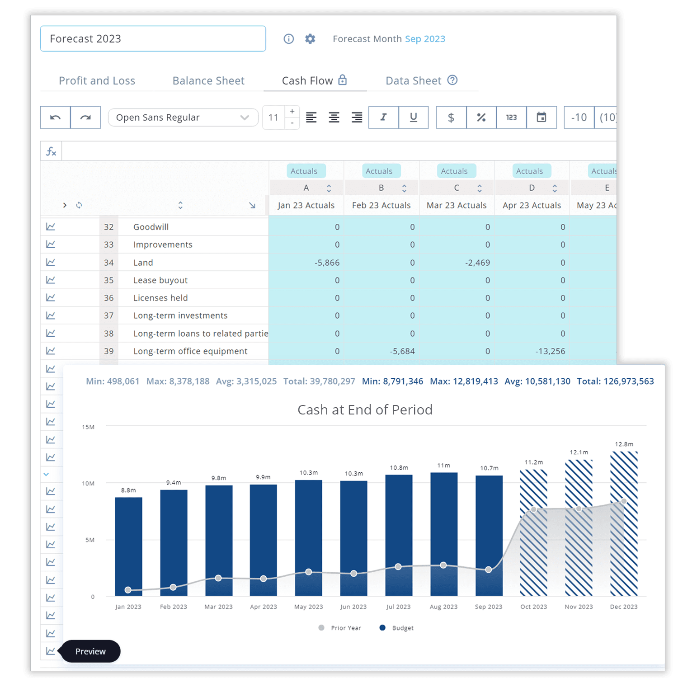The width and height of the screenshot is (678, 678).
Task: Apply underline formatting
Action: pyautogui.click(x=413, y=118)
